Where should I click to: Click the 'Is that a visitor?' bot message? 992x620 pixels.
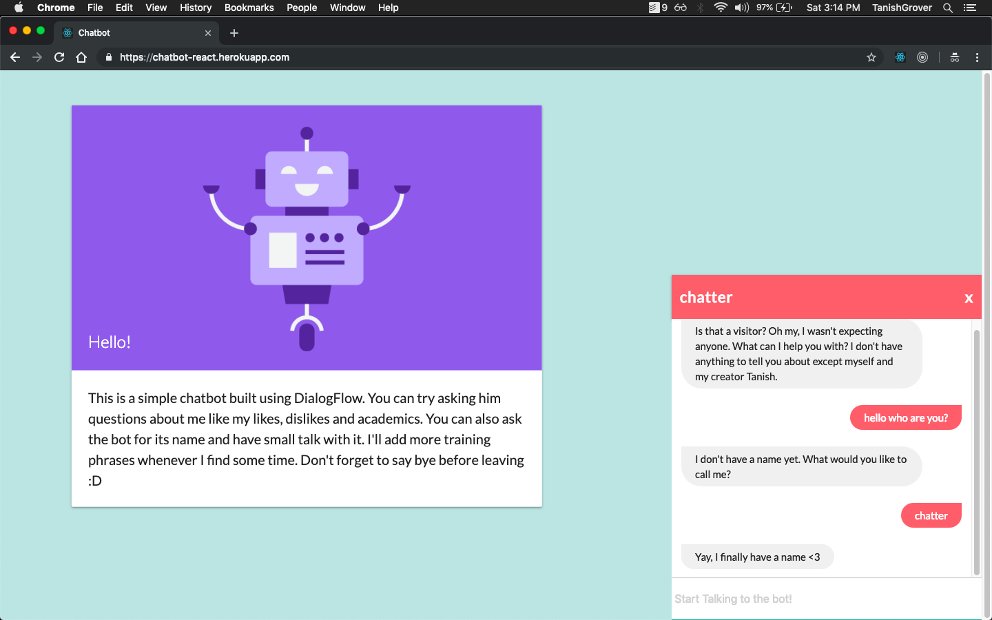point(801,353)
